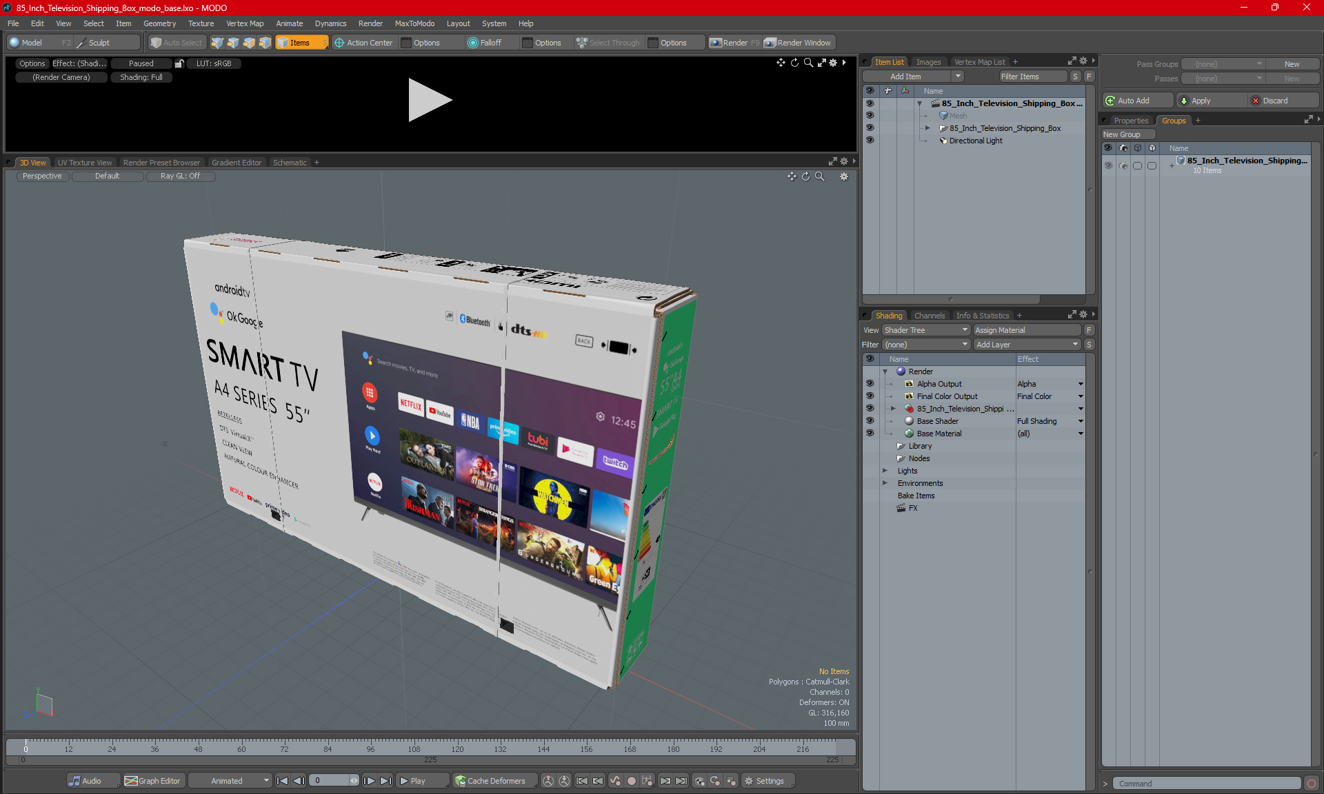This screenshot has height=794, width=1324.
Task: Select Vertices selection mode icon
Action: (217, 43)
